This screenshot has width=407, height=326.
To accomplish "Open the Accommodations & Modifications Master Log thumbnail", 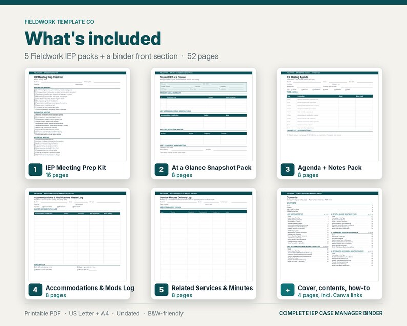I will coord(77,237).
